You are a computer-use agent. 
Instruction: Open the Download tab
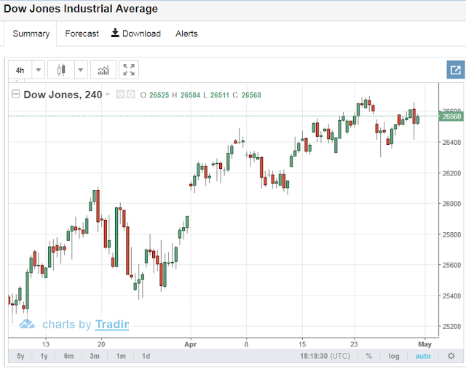pos(136,33)
